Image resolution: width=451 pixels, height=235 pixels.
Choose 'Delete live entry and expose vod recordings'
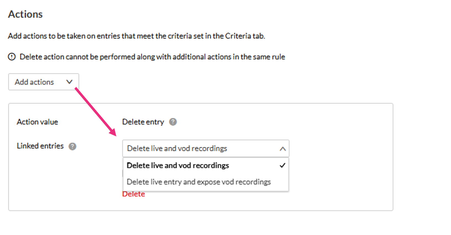pyautogui.click(x=199, y=182)
